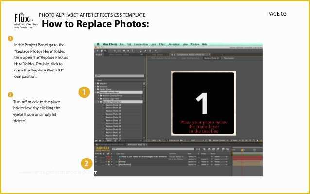Select Replace Photo 10 composition in Project

[x=113, y=133]
